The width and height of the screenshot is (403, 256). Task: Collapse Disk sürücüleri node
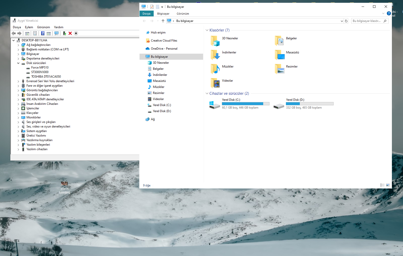click(x=18, y=63)
